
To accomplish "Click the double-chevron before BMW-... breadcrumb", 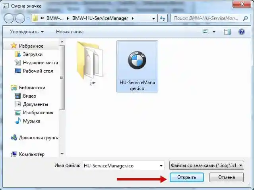I will (x=42, y=18).
